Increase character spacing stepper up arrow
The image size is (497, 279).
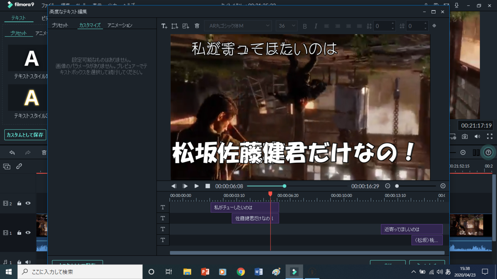pos(425,24)
